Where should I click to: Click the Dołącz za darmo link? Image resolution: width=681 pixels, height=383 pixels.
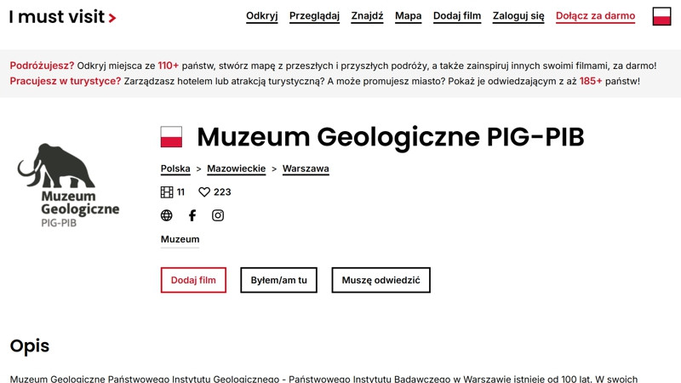(x=595, y=16)
